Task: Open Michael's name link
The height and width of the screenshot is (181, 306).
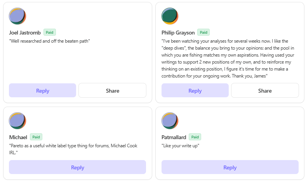Action: [x=18, y=137]
